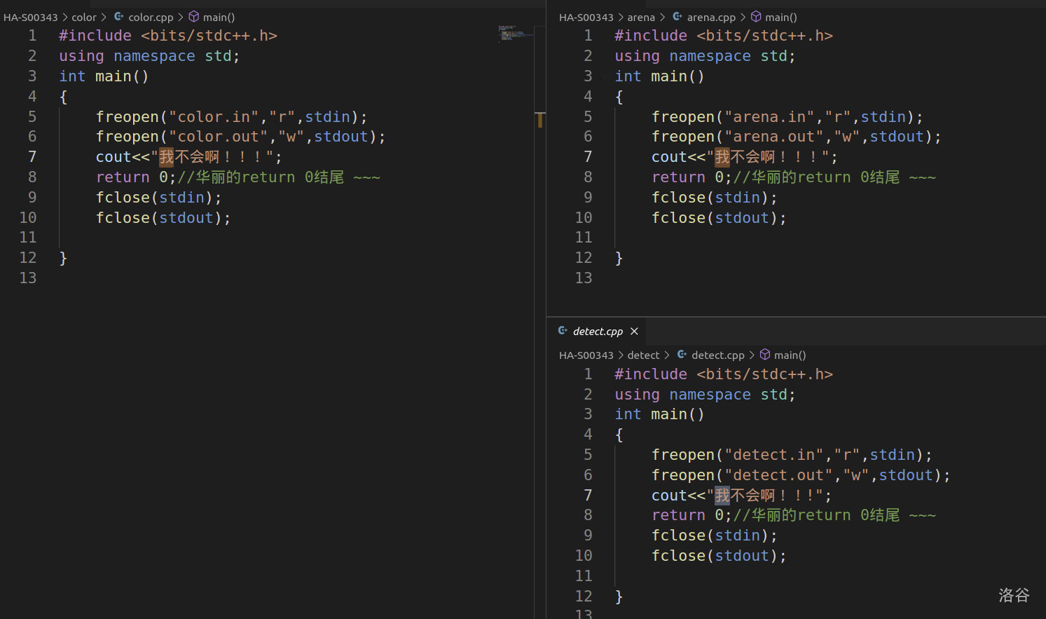Click the #include line in color.cpp
Viewport: 1046px width, 619px height.
tap(168, 36)
